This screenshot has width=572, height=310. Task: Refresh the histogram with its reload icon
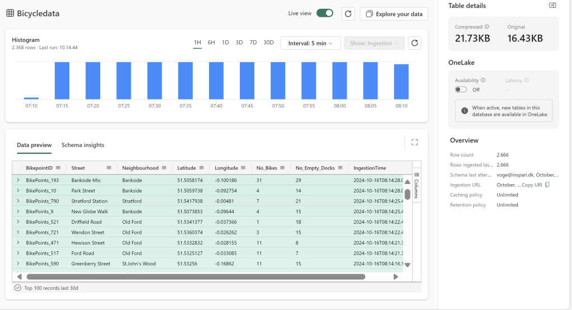(414, 43)
